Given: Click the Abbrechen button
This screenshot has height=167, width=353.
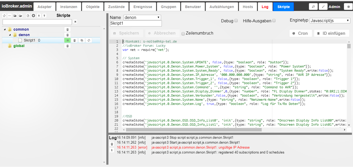Looking at the screenshot, I should pyautogui.click(x=162, y=33).
